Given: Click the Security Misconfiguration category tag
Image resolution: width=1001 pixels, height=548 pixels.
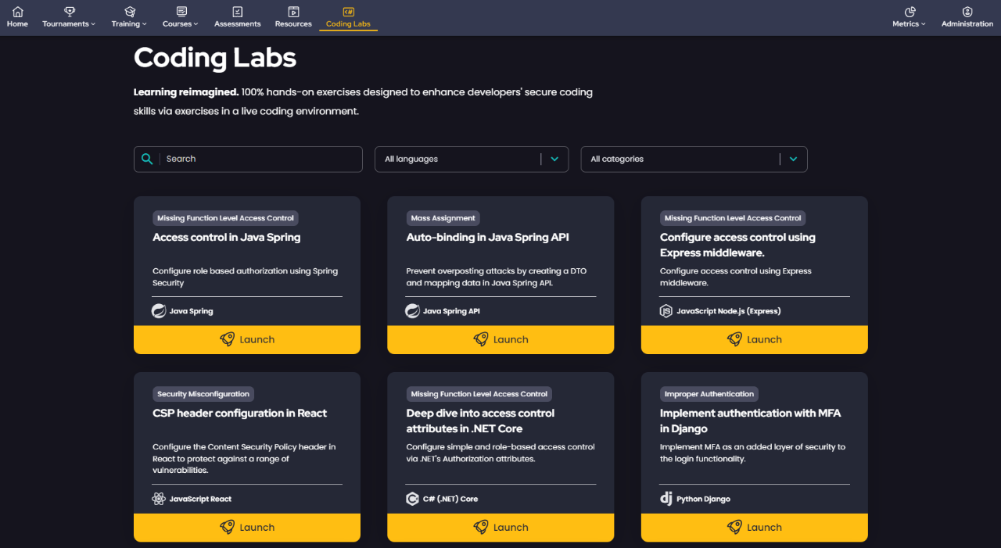Looking at the screenshot, I should pos(203,394).
